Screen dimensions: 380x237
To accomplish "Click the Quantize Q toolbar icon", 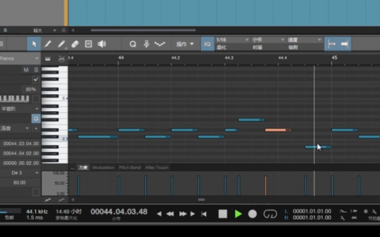I will point(133,44).
